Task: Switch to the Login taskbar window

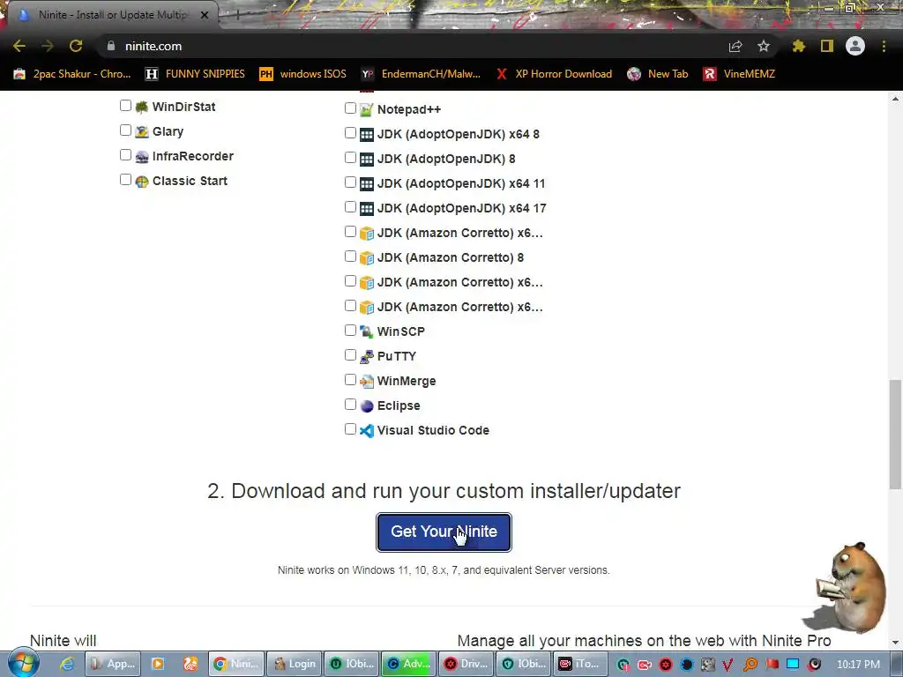Action: (294, 664)
